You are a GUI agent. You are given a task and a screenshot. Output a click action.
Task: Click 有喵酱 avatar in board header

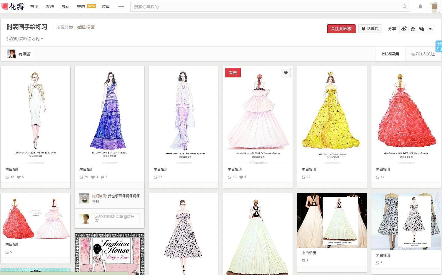point(11,54)
